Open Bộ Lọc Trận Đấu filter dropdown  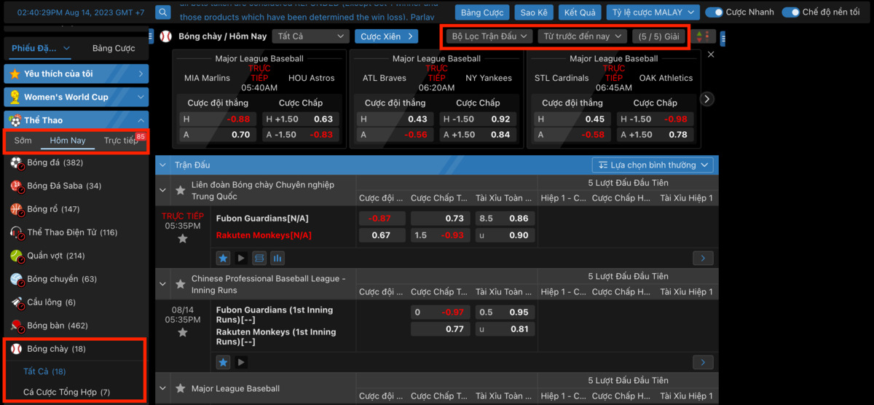(489, 36)
